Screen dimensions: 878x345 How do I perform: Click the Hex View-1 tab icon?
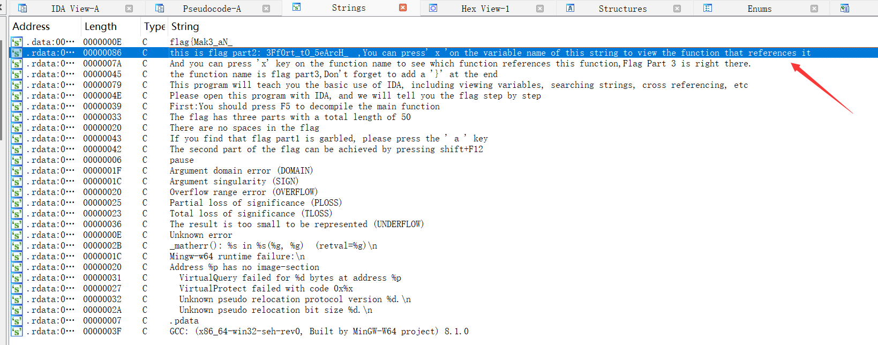tap(433, 8)
